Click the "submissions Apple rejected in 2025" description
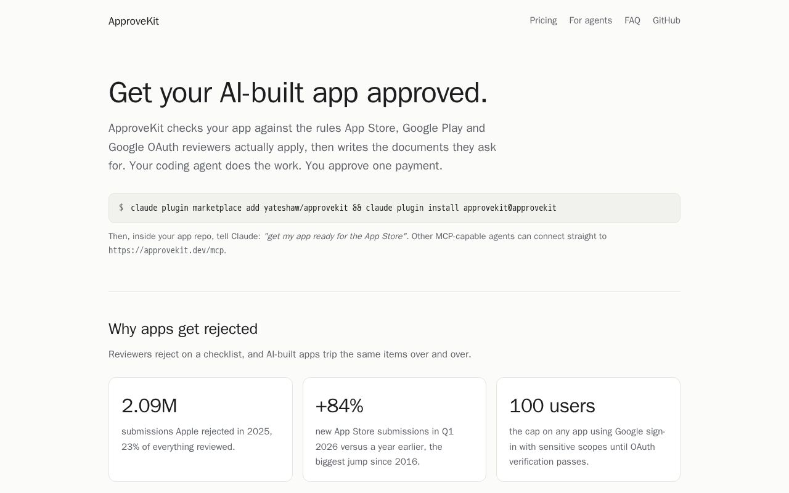The image size is (789, 493). 197,439
